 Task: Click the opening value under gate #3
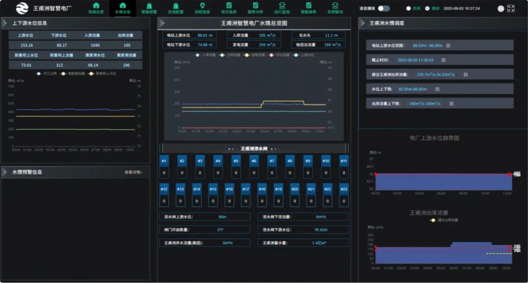click(x=200, y=173)
